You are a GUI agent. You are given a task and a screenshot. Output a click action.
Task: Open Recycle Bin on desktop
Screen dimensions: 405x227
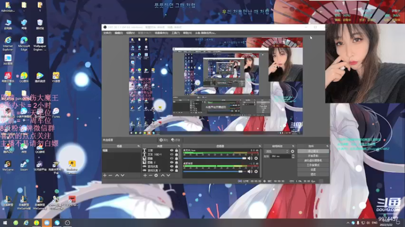click(x=40, y=24)
